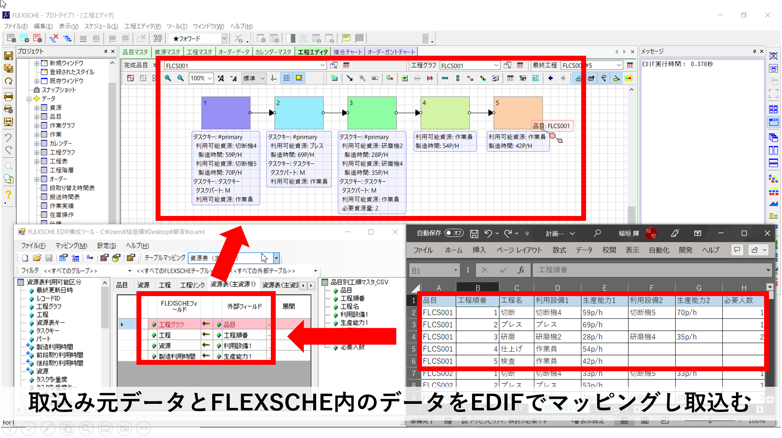Open the 最終工程 dropdown
This screenshot has height=438, width=782.
click(619, 65)
